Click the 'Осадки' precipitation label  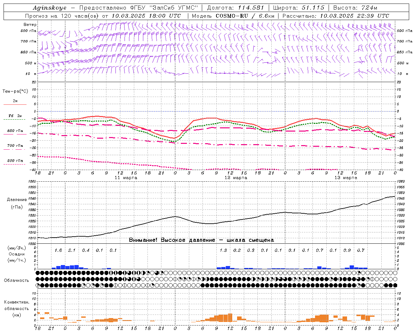17,254
